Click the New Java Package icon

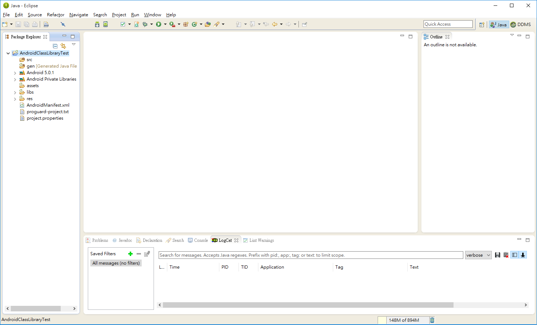coord(186,24)
